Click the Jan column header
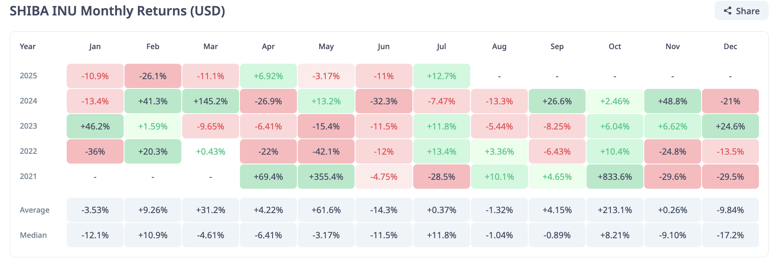 coord(95,46)
